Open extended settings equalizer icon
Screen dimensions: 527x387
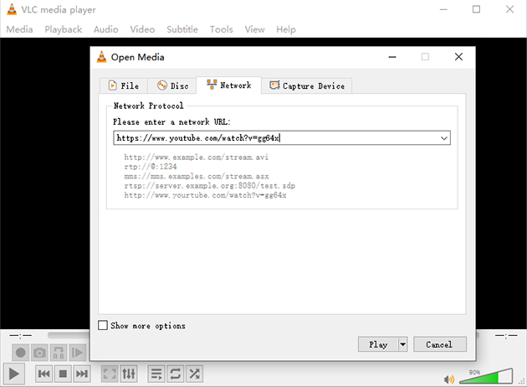tap(129, 374)
